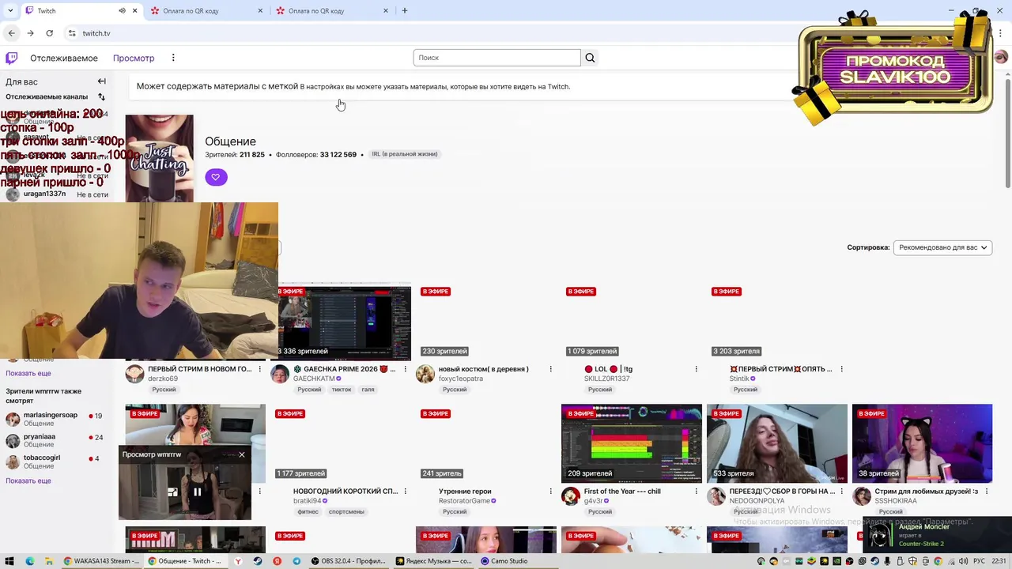Follow the Общение category with heart button
Image resolution: width=1012 pixels, height=569 pixels.
click(216, 177)
